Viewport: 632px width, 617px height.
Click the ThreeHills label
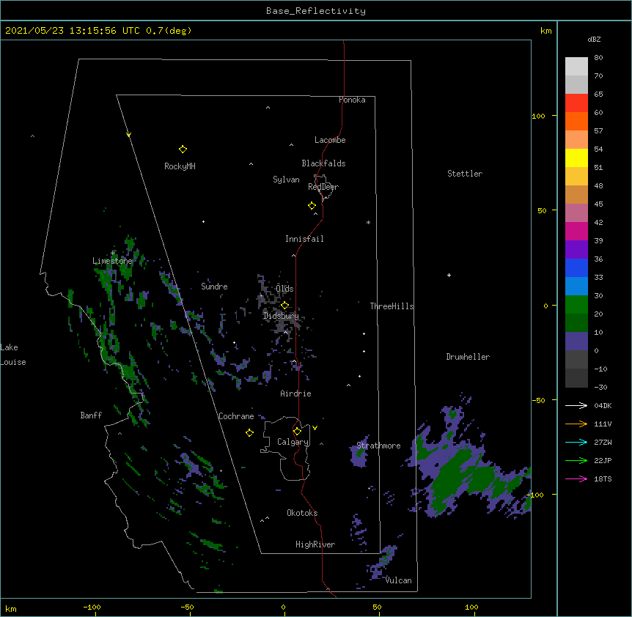pyautogui.click(x=392, y=306)
